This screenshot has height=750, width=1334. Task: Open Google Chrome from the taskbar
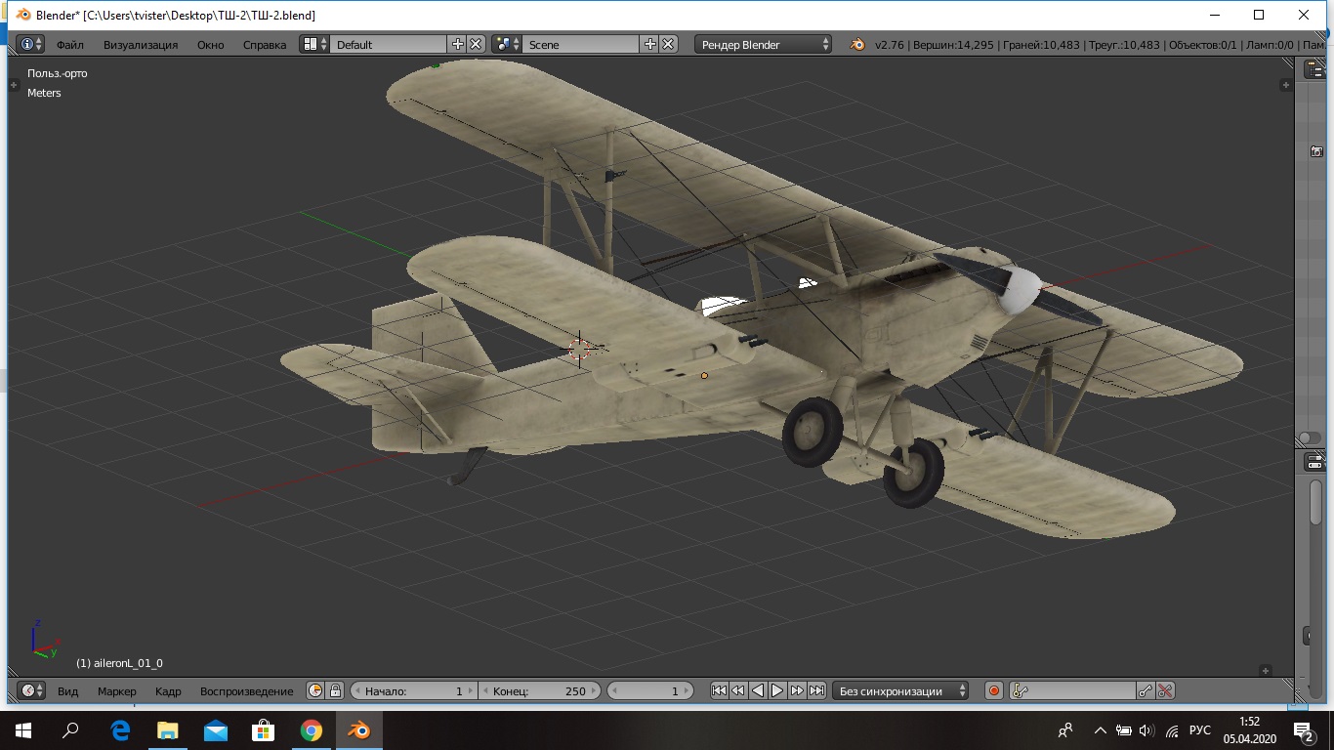coord(311,730)
